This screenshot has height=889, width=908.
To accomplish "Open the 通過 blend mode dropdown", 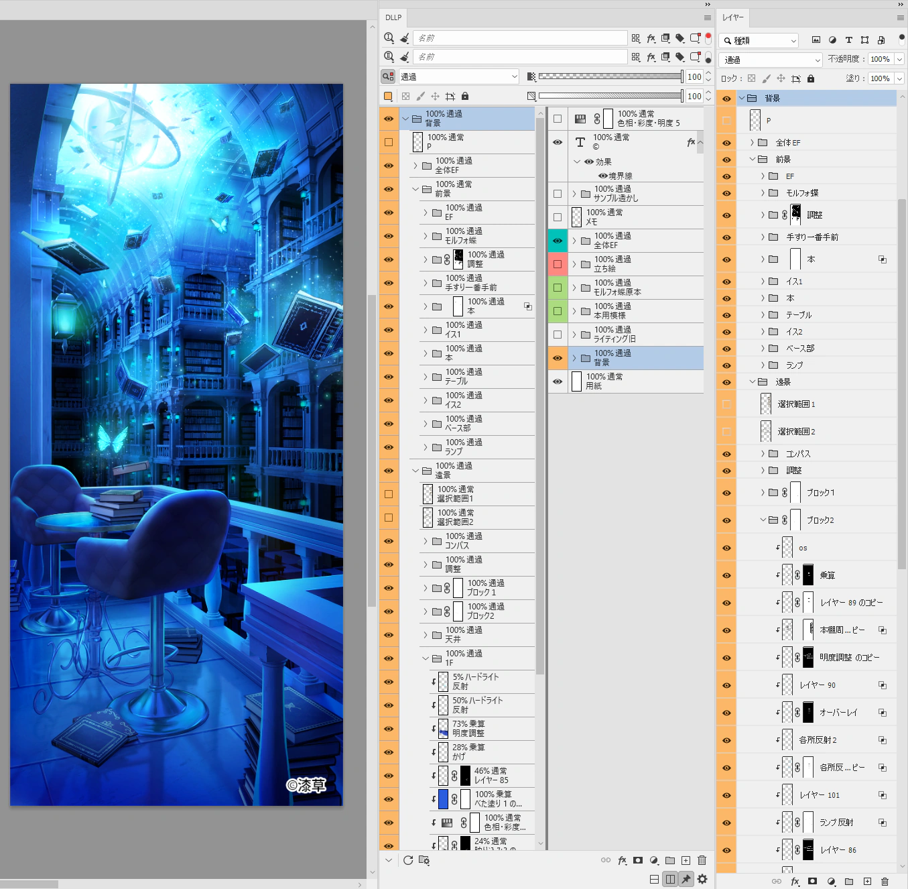I will [769, 59].
